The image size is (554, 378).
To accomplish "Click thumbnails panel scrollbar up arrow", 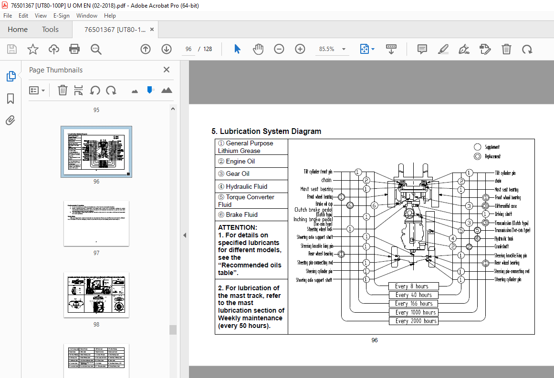I will [x=173, y=109].
